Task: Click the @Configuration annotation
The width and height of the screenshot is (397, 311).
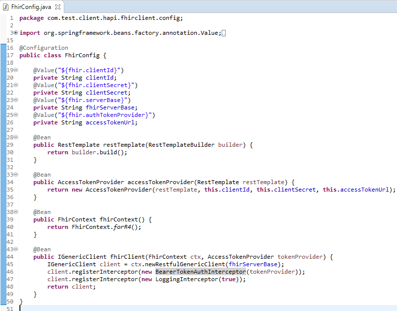Action: click(44, 48)
